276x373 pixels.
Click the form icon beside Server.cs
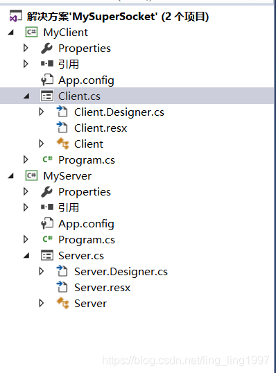pyautogui.click(x=47, y=256)
